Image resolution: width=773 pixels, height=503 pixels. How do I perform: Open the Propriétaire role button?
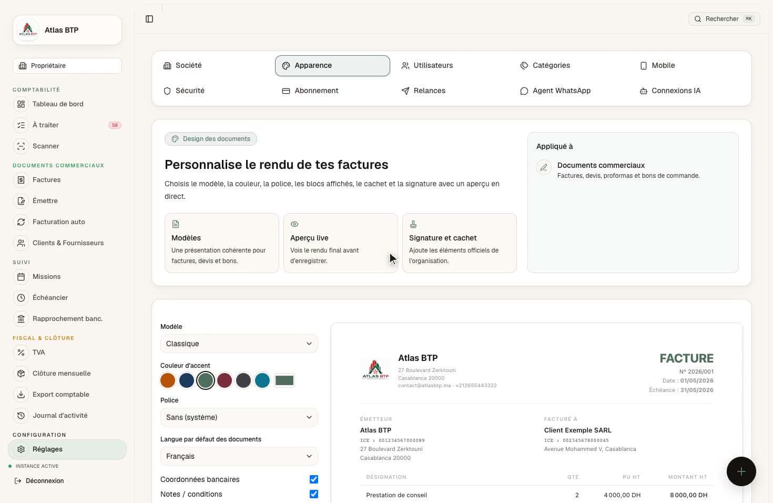point(67,66)
